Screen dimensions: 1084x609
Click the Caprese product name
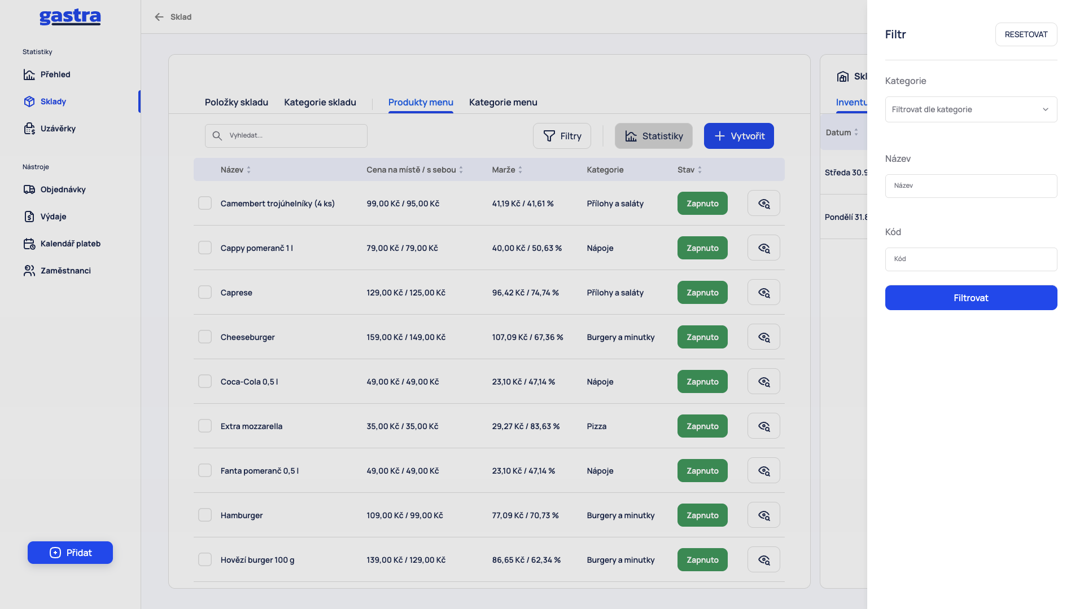(x=236, y=293)
